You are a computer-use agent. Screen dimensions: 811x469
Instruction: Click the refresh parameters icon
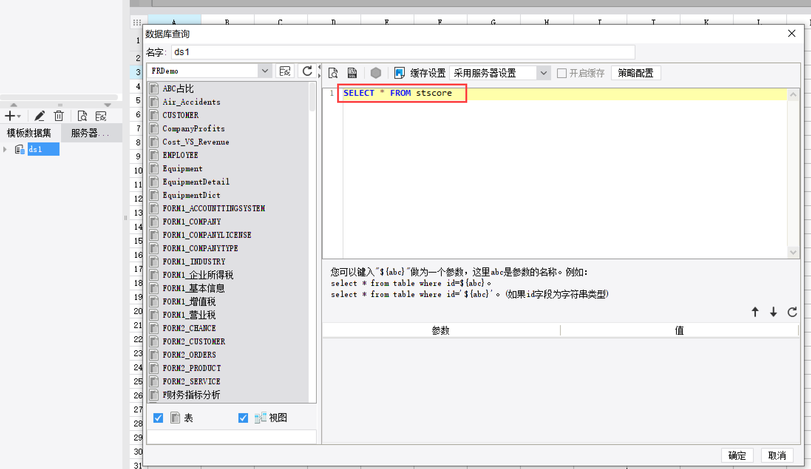click(x=792, y=312)
